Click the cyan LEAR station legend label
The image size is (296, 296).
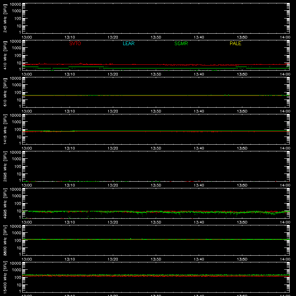click(x=128, y=43)
